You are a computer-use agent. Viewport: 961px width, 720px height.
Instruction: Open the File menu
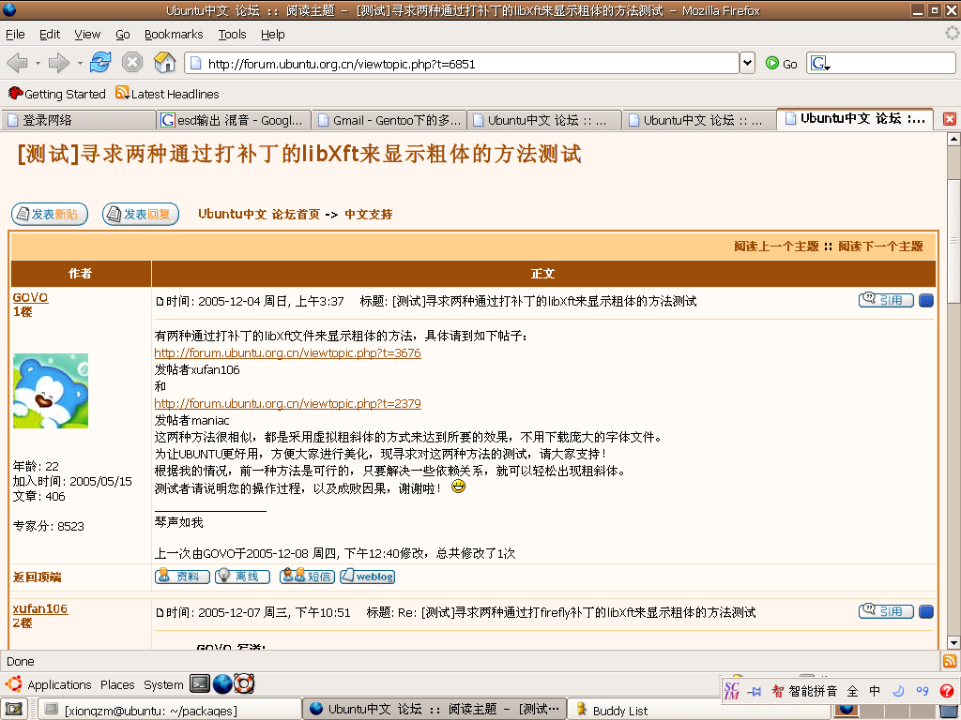tap(15, 35)
